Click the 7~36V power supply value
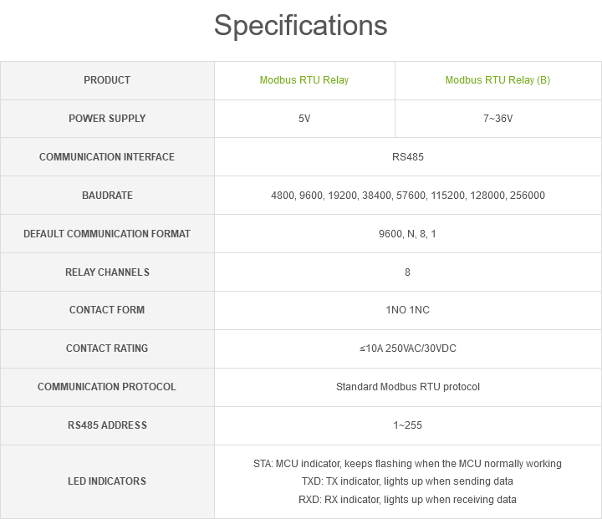The width and height of the screenshot is (602, 519). [x=497, y=119]
